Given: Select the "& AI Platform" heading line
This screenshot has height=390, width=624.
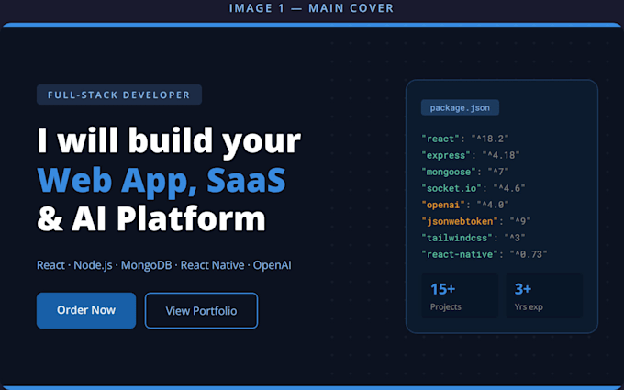Looking at the screenshot, I should click(x=151, y=218).
